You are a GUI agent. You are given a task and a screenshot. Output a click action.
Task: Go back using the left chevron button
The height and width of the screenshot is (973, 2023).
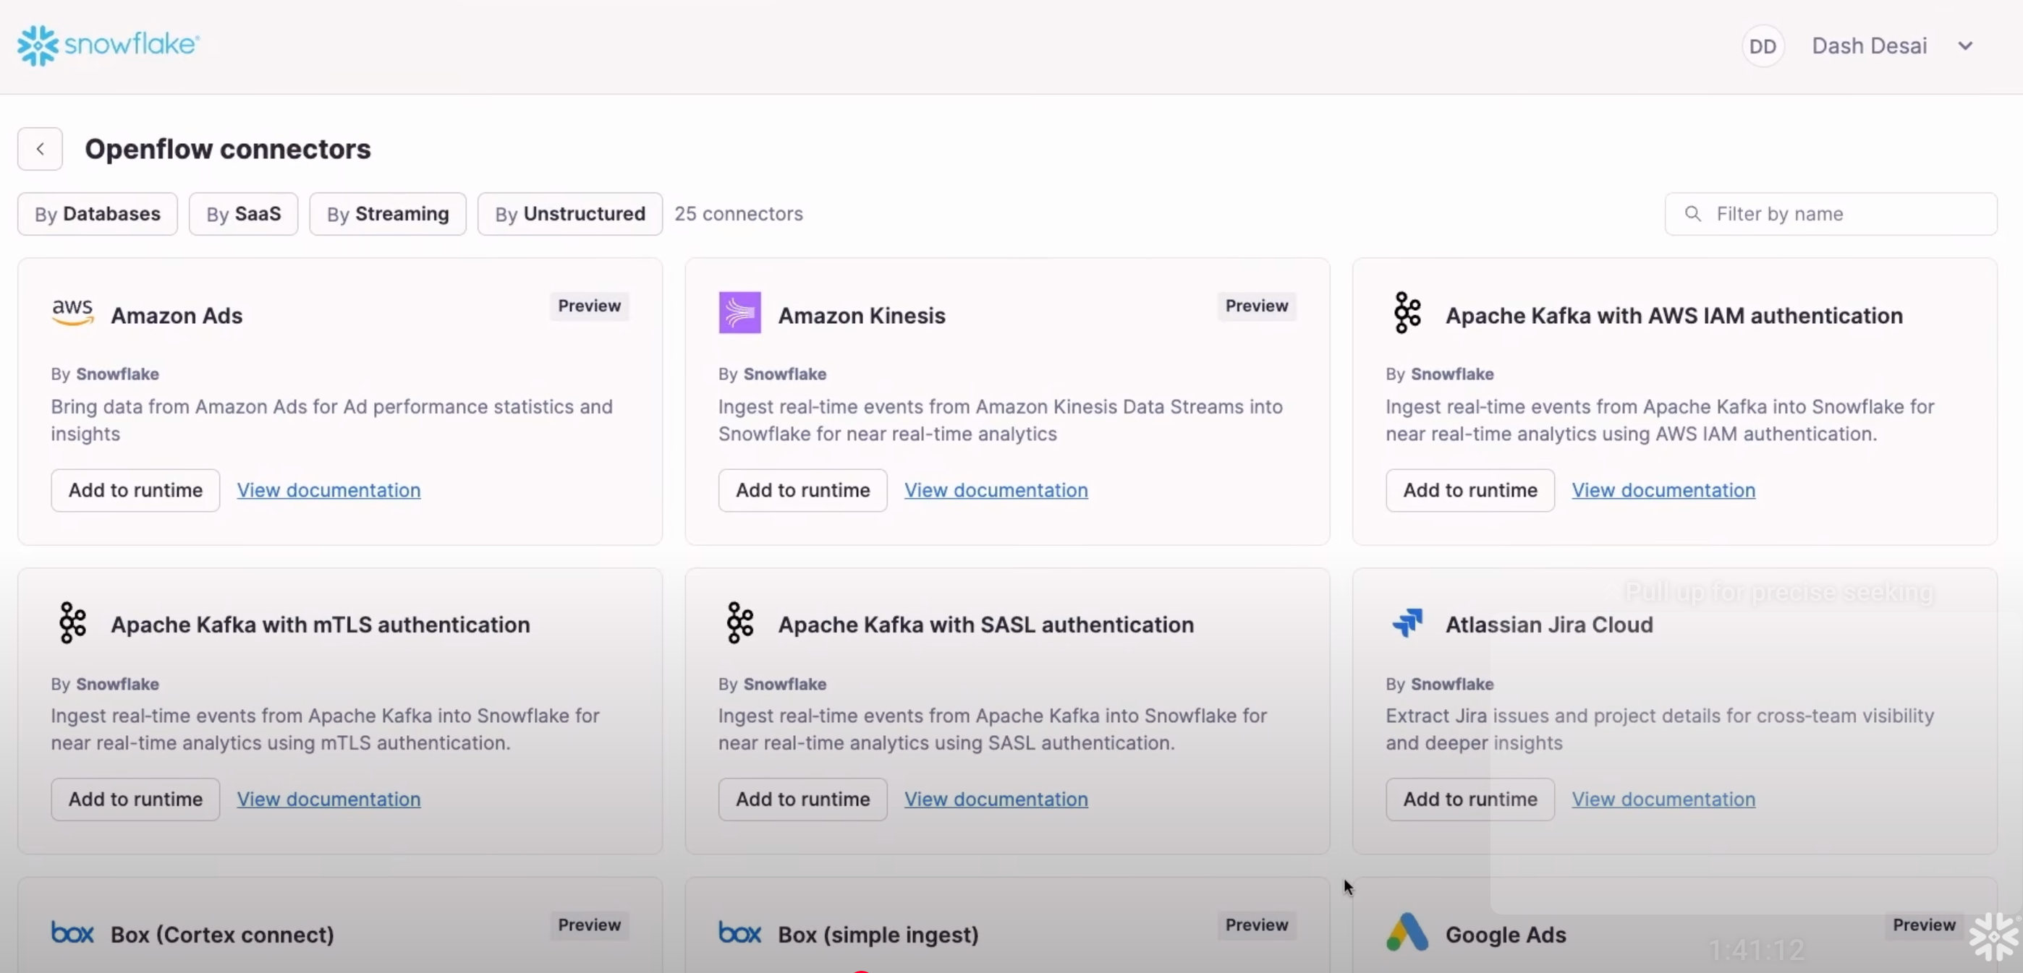coord(40,149)
